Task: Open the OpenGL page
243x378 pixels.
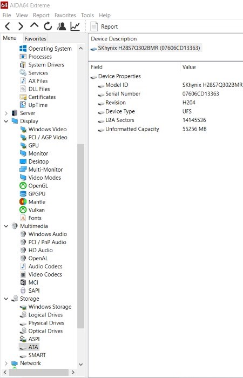Action: click(33, 186)
